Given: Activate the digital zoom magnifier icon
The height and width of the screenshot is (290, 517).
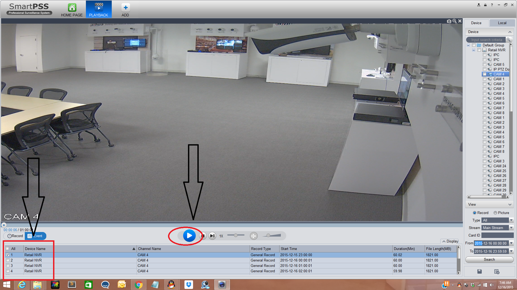Looking at the screenshot, I should tap(455, 21).
